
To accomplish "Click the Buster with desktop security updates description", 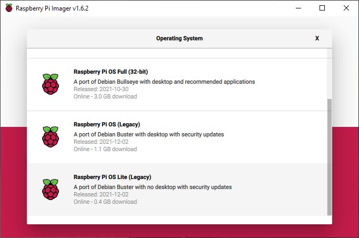I will pyautogui.click(x=148, y=134).
